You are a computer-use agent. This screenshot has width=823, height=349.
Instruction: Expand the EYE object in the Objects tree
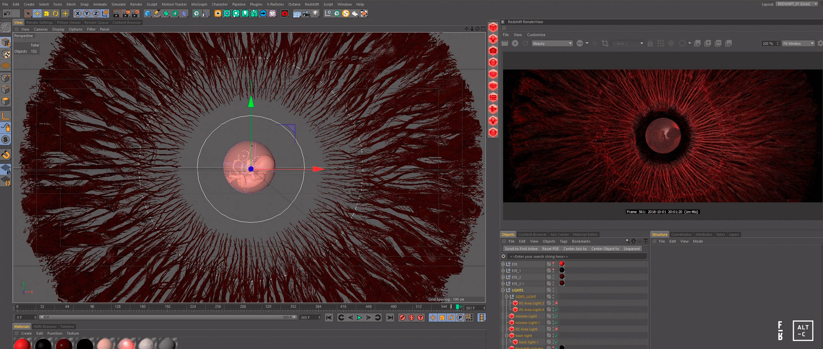click(x=503, y=264)
